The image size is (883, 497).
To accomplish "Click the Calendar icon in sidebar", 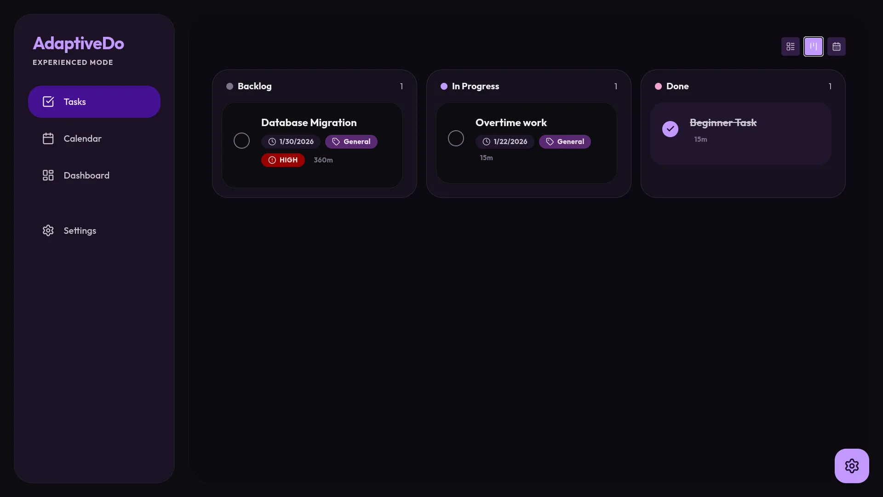I will tap(48, 139).
